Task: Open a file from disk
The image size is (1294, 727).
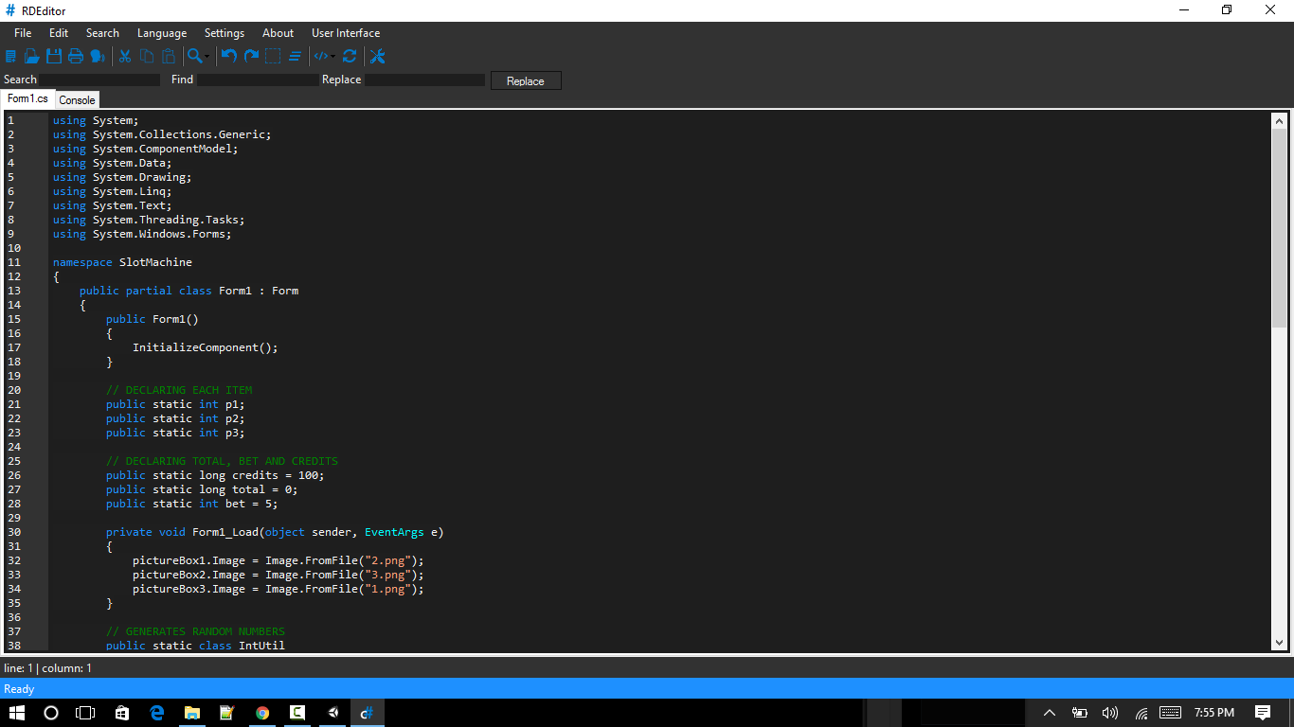Action: 32,57
